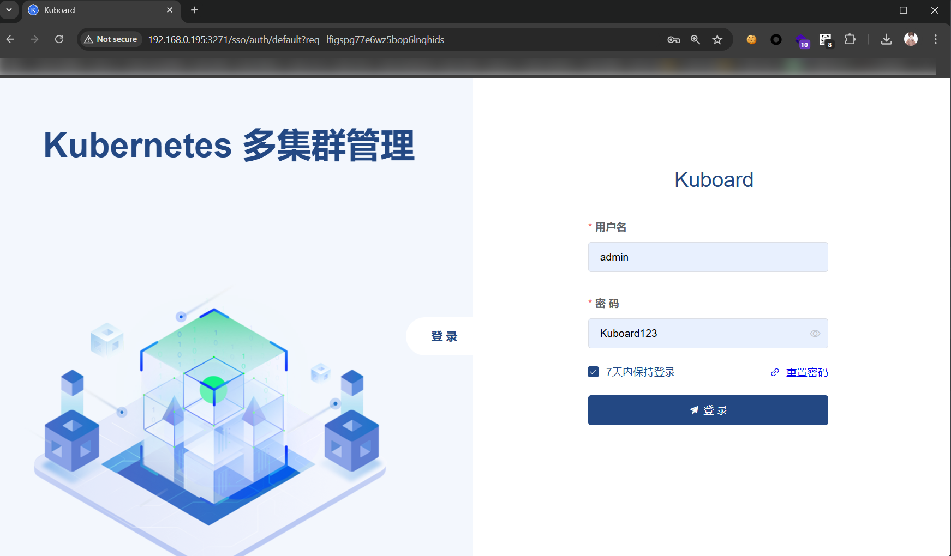Click the 用户名 field label
This screenshot has width=951, height=556.
tap(611, 227)
